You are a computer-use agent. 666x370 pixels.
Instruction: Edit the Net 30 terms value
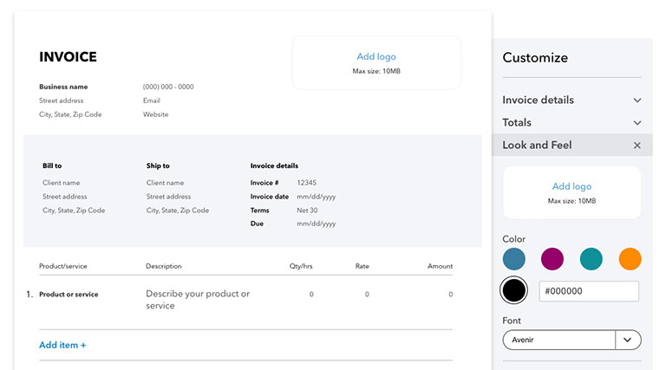(307, 211)
